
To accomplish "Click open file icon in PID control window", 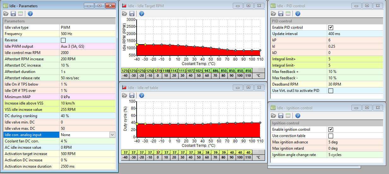I will [x=273, y=14].
